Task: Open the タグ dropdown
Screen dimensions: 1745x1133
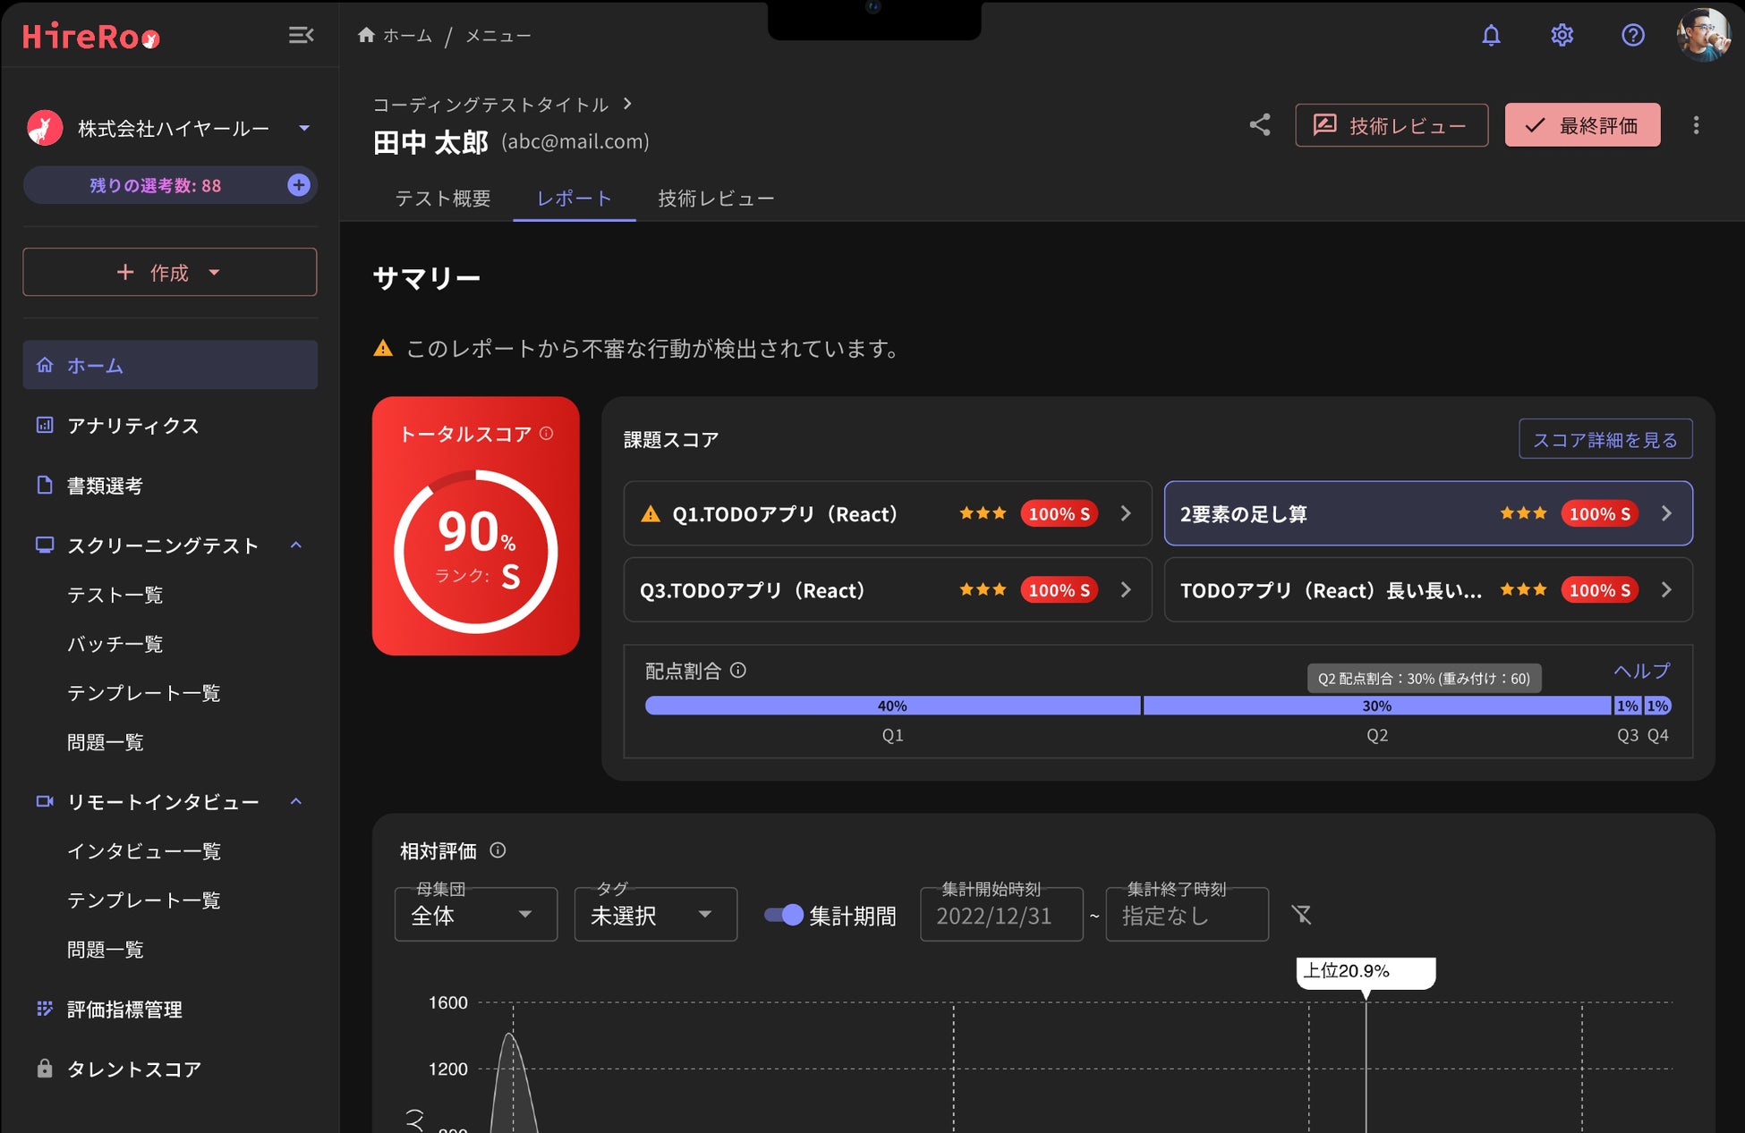Action: [x=655, y=915]
